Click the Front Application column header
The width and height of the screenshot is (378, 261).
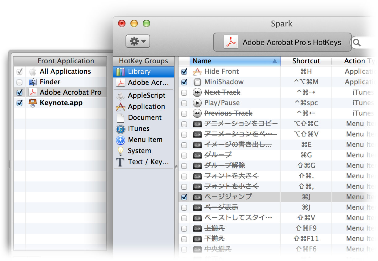coord(60,61)
